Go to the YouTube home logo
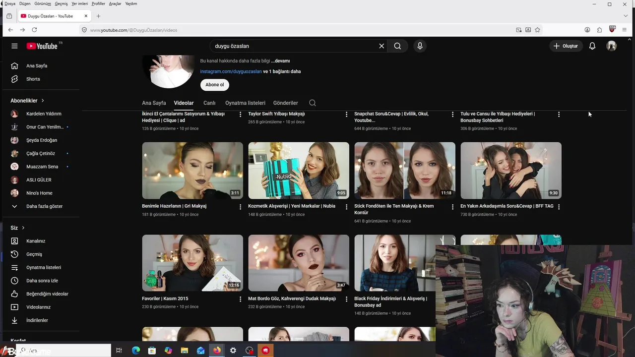The image size is (635, 357). (42, 46)
